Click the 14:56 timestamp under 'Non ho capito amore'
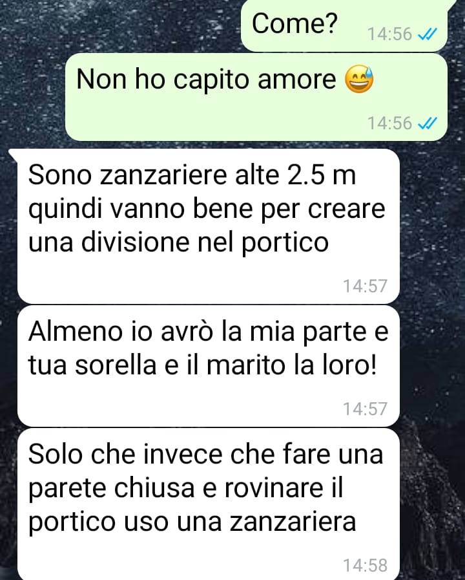Screen dimensions: 465x580 click(x=389, y=123)
